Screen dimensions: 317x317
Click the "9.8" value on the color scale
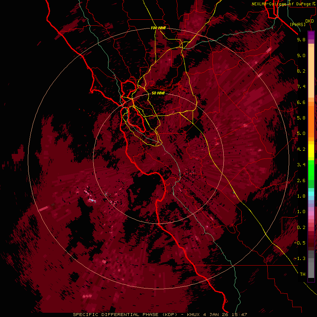[x=301, y=39]
